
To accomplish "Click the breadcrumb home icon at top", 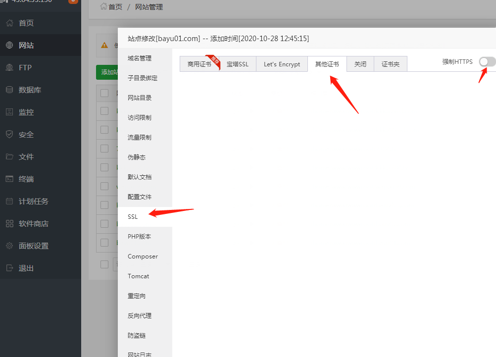I will coord(103,6).
